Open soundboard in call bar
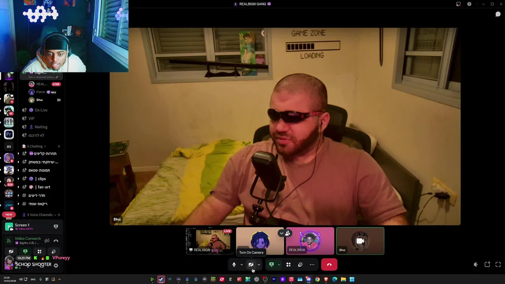Image resolution: width=505 pixels, height=284 pixels. point(300,265)
